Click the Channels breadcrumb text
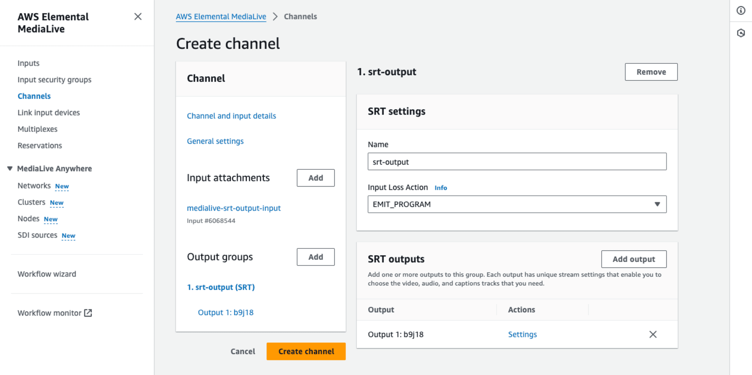Image resolution: width=752 pixels, height=375 pixels. tap(300, 17)
